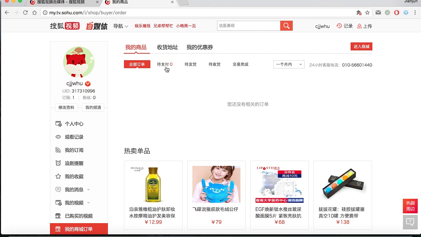Click the 我的订阅 RSS icon
Screen dimensions: 421x237
point(58,150)
